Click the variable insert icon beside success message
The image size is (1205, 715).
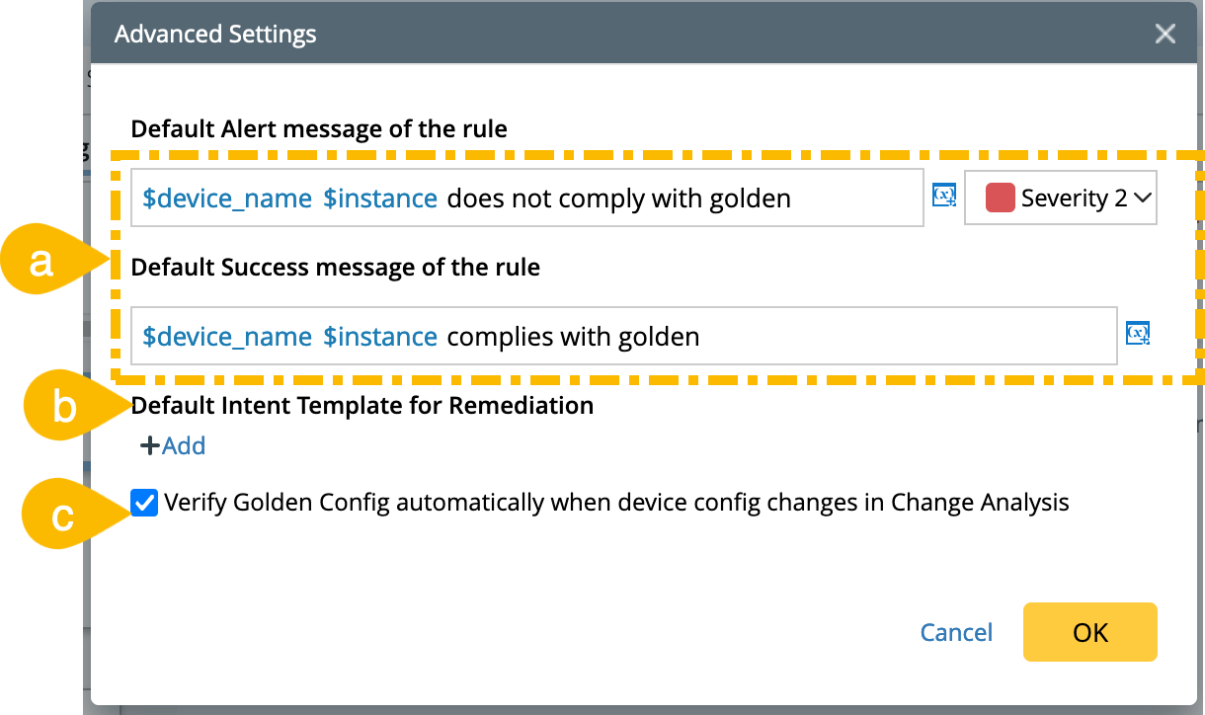point(1138,335)
